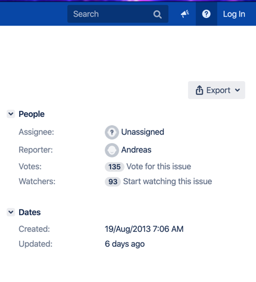The width and height of the screenshot is (256, 282).
Task: Collapse the People section chevron
Action: click(x=11, y=114)
